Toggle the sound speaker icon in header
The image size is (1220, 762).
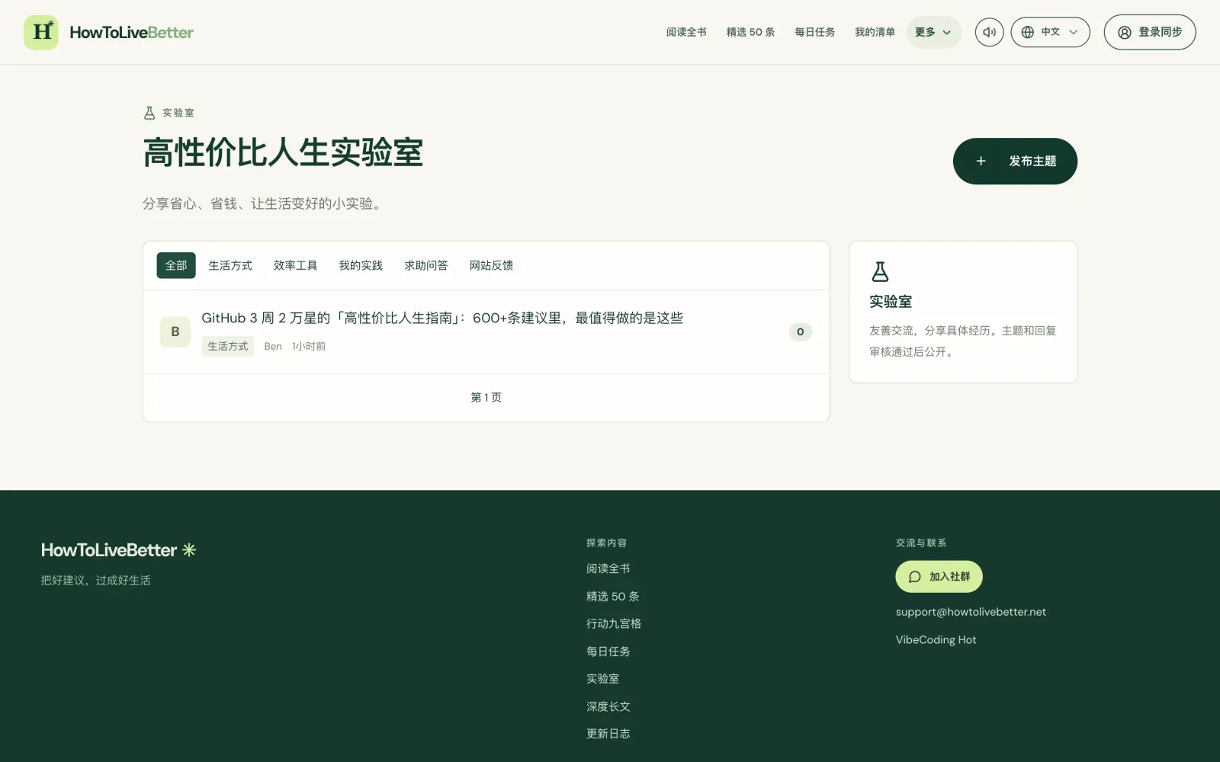[x=989, y=32]
